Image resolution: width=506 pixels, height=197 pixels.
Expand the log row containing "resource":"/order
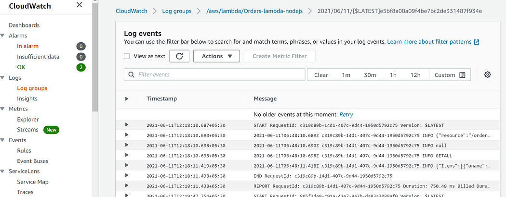pos(127,135)
